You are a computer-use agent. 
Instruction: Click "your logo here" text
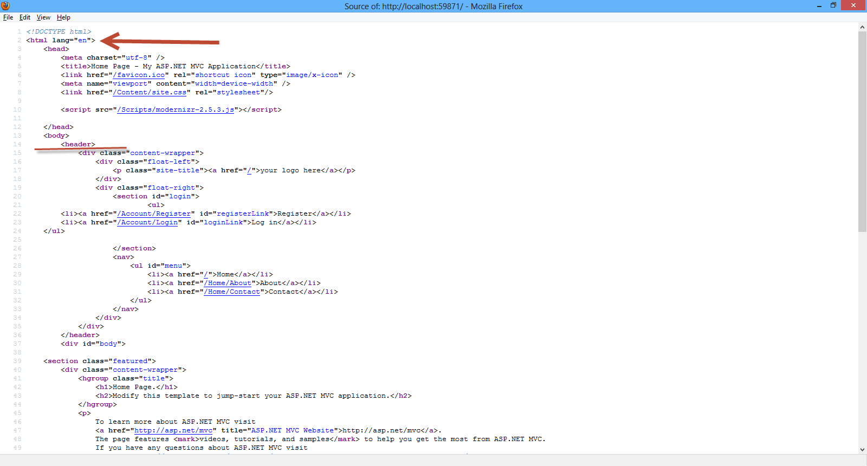tap(290, 170)
